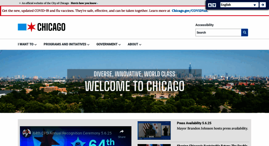This screenshot has height=146, width=269.
Task: Click the video Share arrow icon
Action: coord(122,132)
